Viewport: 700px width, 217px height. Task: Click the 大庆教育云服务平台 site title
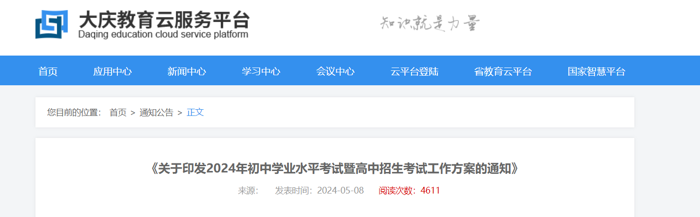coord(163,20)
